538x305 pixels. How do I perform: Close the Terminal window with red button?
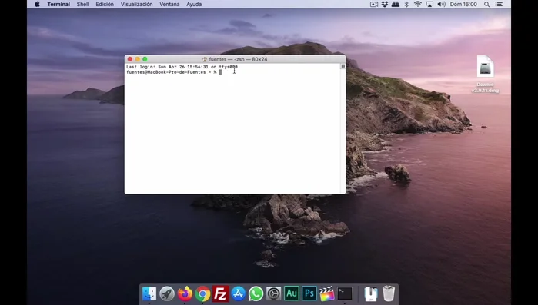pyautogui.click(x=130, y=59)
